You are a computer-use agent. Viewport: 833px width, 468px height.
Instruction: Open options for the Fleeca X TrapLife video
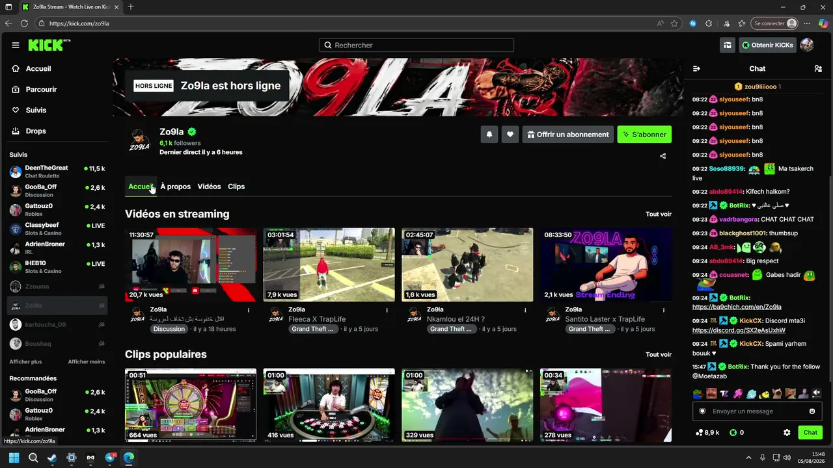[x=387, y=310]
